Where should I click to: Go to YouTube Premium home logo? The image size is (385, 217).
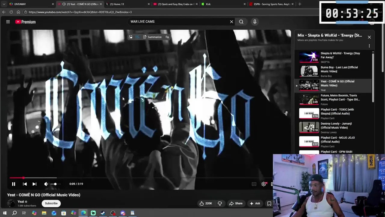click(26, 22)
